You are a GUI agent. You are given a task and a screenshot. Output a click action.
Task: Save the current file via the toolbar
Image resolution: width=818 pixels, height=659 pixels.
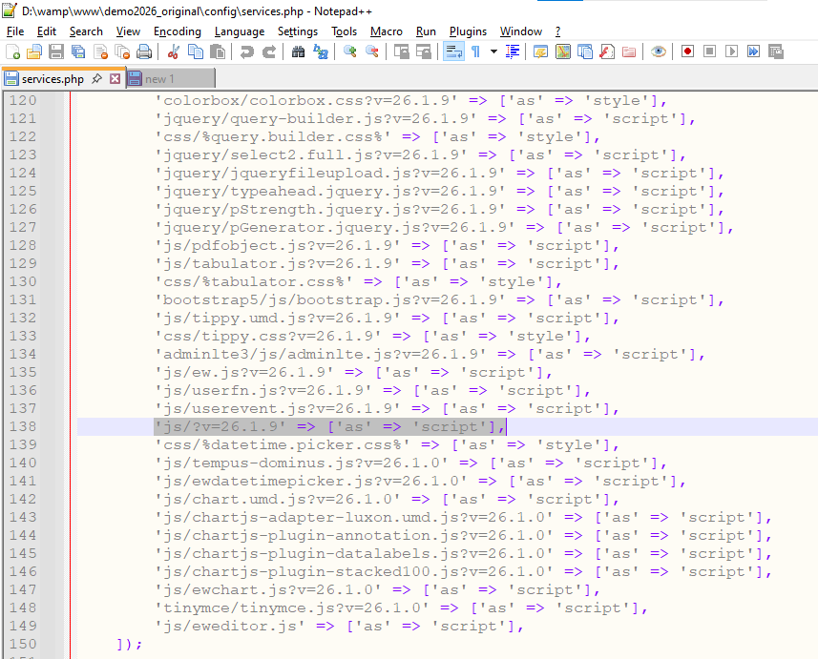coord(56,51)
